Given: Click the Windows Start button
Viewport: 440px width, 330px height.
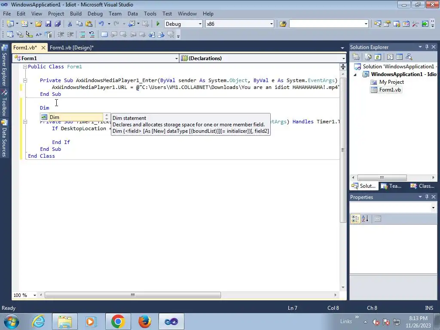Looking at the screenshot, I should 11,321.
